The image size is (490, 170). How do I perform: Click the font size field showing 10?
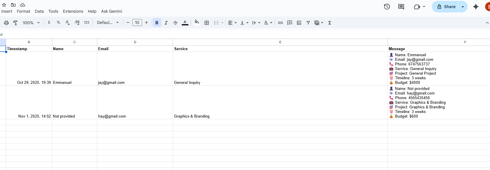coord(137,22)
